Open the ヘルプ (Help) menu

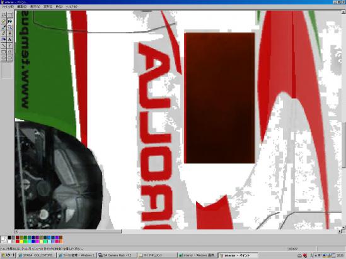pos(71,7)
